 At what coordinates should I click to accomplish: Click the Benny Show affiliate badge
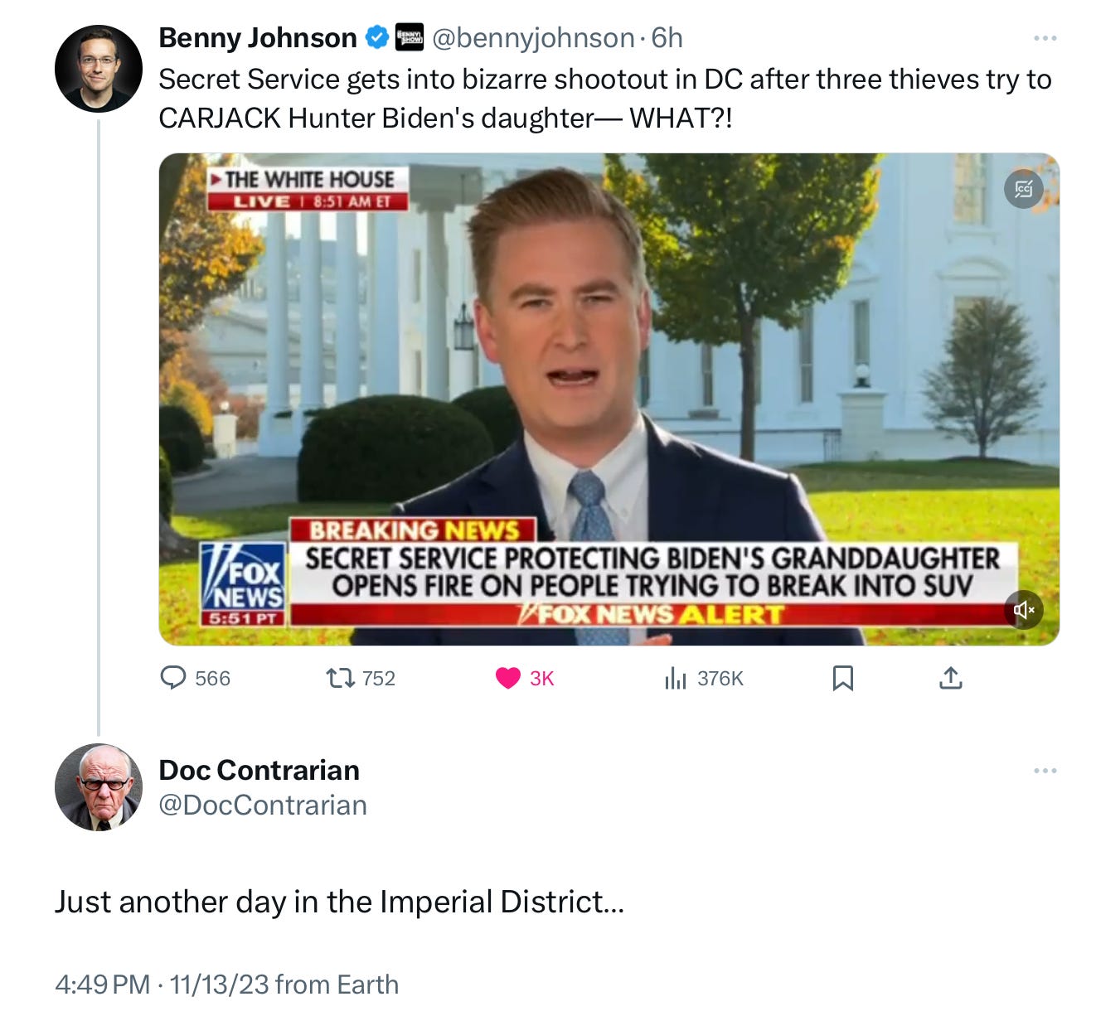click(x=410, y=37)
